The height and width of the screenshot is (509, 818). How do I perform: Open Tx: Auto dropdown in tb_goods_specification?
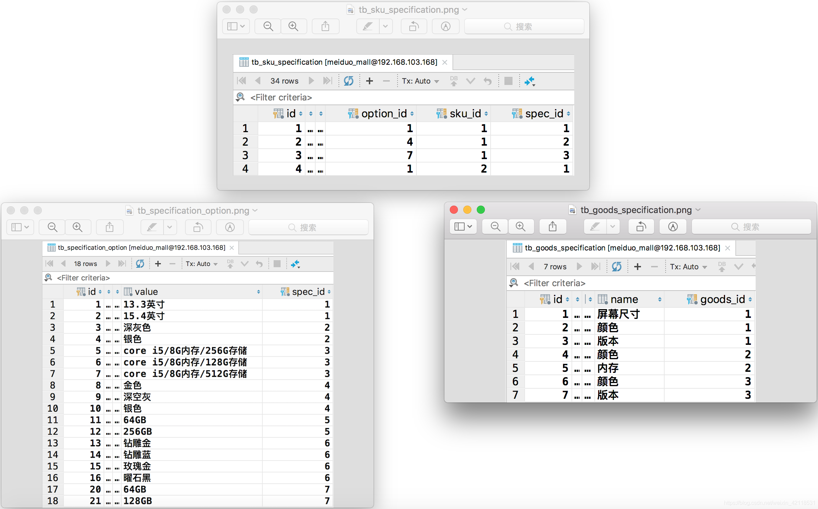click(688, 267)
